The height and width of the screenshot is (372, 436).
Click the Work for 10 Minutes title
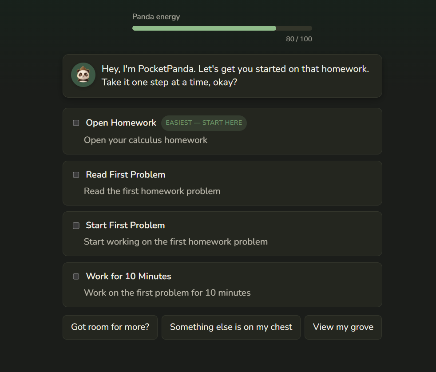(x=128, y=276)
